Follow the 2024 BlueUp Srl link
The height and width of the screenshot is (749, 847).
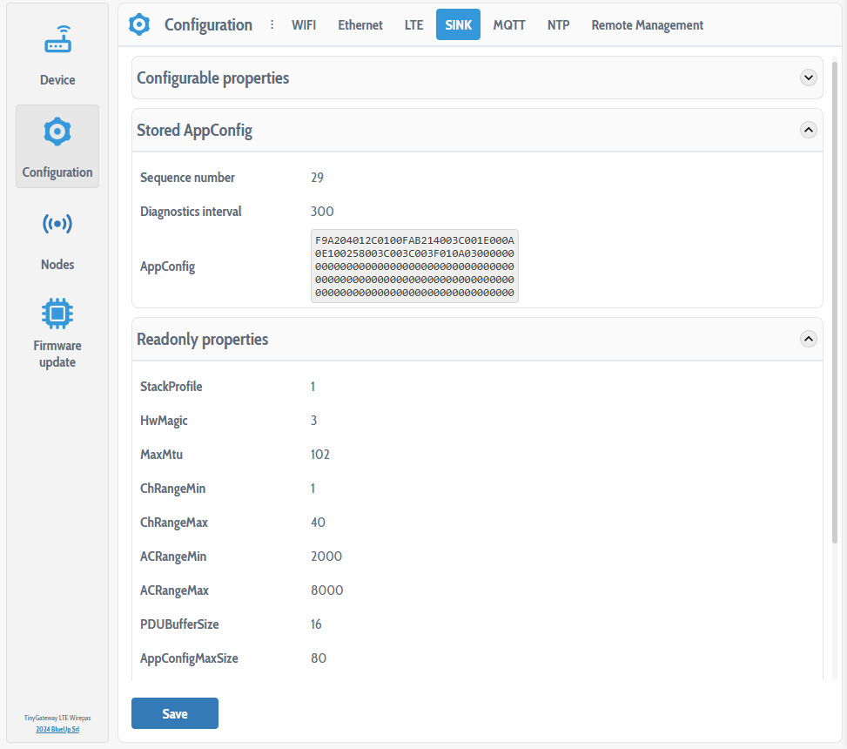point(57,729)
